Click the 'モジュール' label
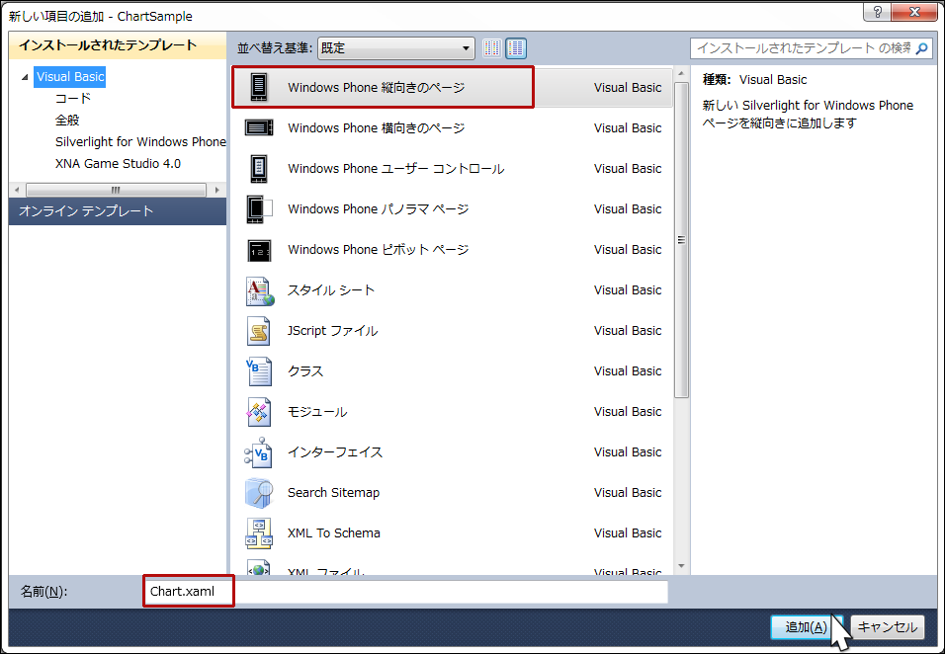The width and height of the screenshot is (945, 654). [317, 412]
